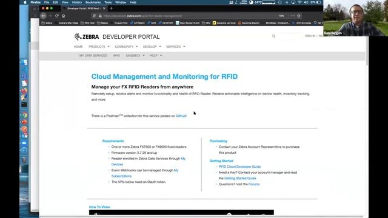Image resolution: width=388 pixels, height=218 pixels.
Task: Open the RFID Cloud Developer Guide link
Action: pyautogui.click(x=240, y=167)
